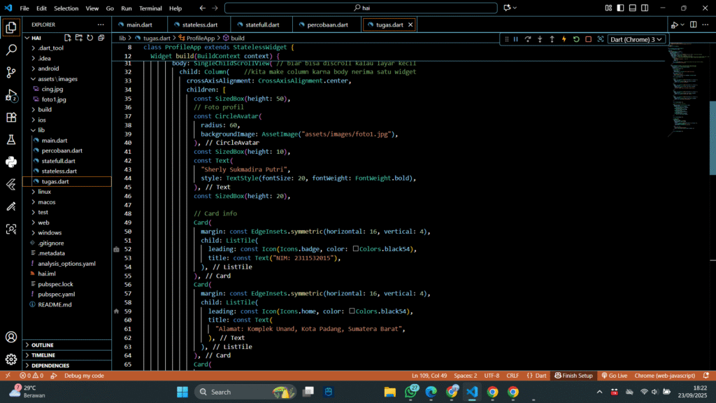716x403 pixels.
Task: Expand the android folder
Action: point(48,69)
